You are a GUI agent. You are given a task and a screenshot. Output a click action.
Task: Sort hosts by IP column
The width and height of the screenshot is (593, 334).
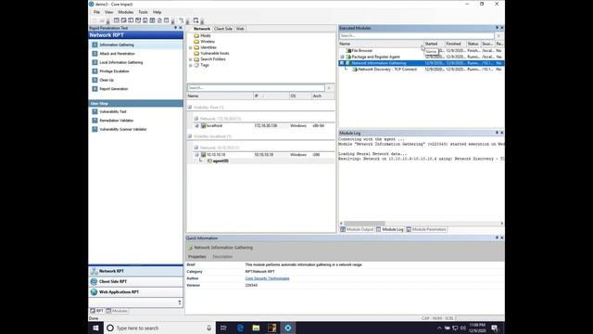coord(271,96)
